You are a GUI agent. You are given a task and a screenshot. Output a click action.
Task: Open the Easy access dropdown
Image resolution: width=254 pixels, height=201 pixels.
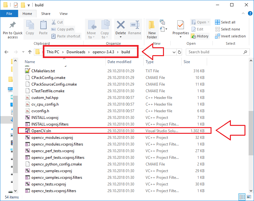click(x=163, y=29)
